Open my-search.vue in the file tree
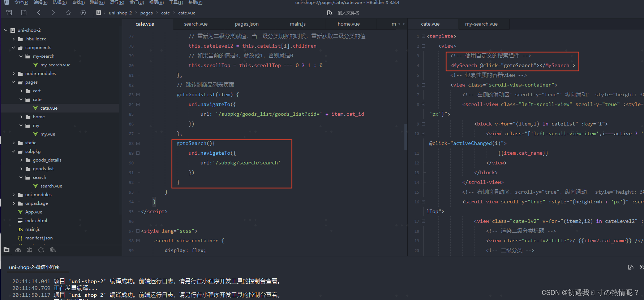This screenshot has width=644, height=300. click(55, 65)
